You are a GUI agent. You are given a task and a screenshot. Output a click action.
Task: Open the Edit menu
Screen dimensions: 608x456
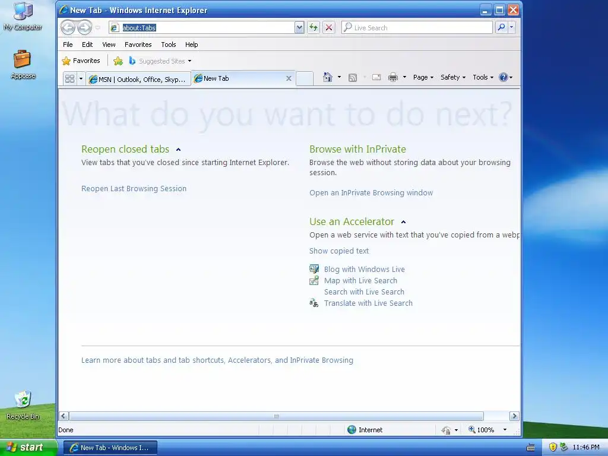(87, 45)
